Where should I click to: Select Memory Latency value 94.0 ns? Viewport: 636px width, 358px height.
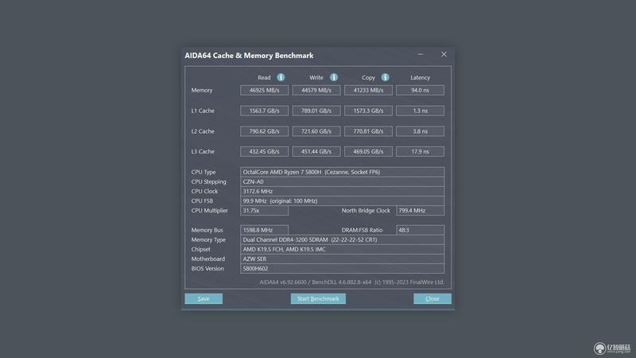(421, 90)
